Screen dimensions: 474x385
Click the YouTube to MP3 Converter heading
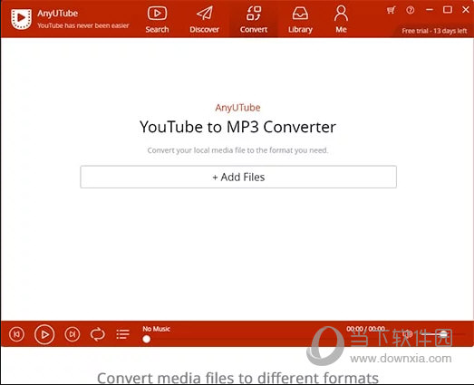click(x=238, y=127)
